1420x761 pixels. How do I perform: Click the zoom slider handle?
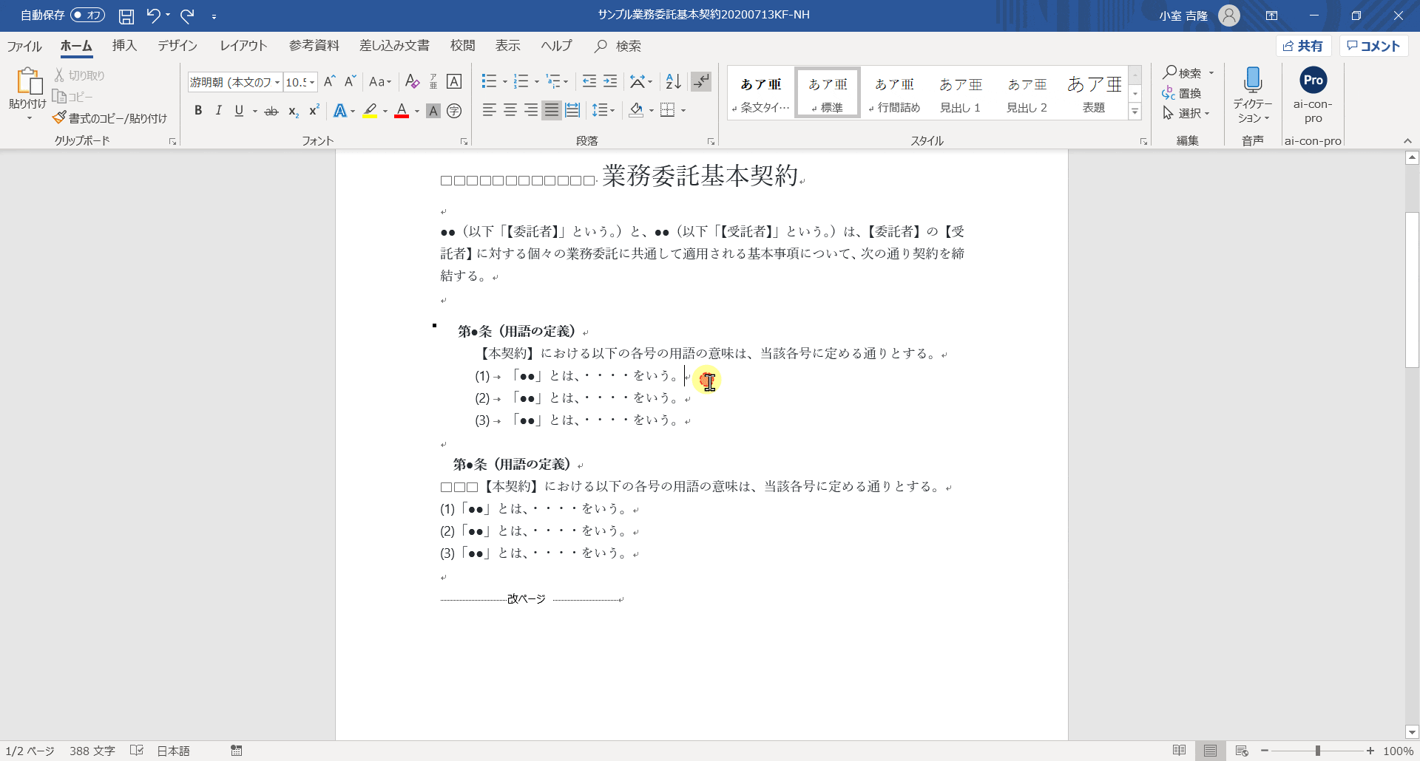point(1317,751)
